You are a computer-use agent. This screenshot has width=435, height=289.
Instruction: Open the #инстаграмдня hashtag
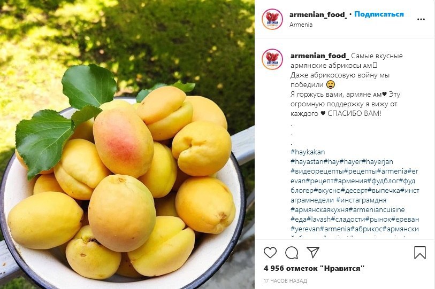pyautogui.click(x=361, y=200)
